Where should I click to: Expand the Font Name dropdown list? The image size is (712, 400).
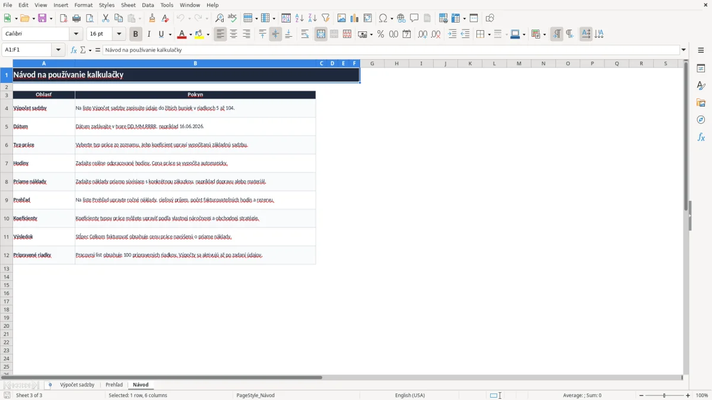coord(76,34)
